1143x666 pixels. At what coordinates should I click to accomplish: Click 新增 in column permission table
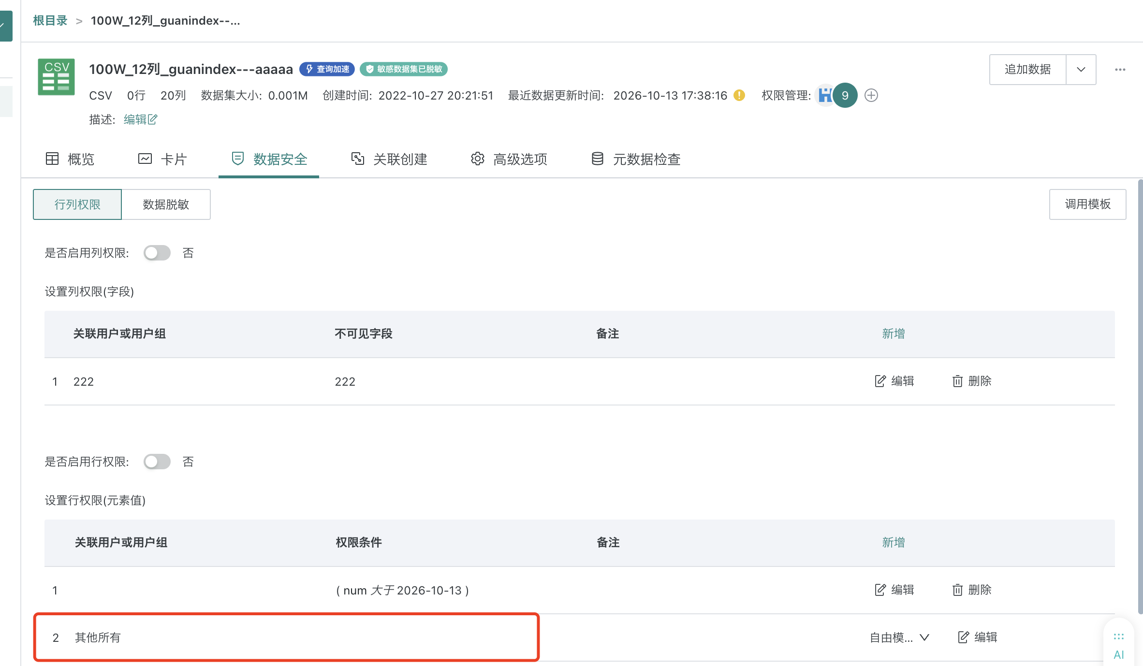(x=894, y=334)
